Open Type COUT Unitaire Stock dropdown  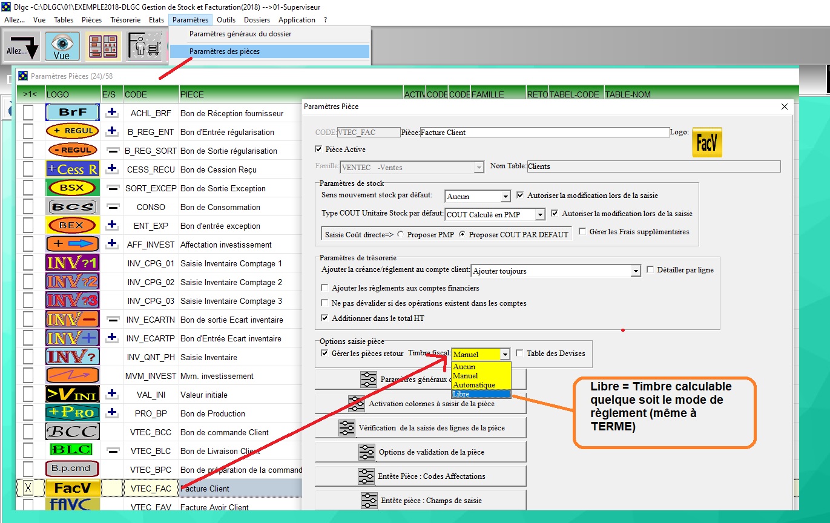(540, 215)
